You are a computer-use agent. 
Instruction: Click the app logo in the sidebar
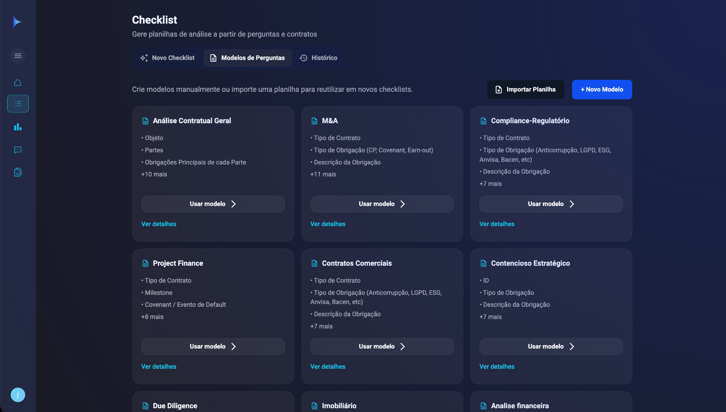(17, 22)
